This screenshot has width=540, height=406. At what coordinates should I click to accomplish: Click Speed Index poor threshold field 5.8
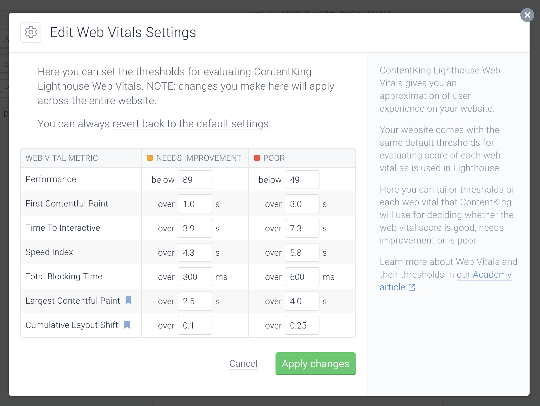[x=302, y=252]
